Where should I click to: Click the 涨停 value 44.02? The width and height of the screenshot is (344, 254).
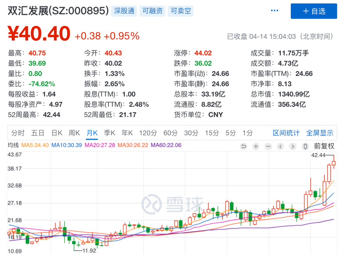coord(203,53)
